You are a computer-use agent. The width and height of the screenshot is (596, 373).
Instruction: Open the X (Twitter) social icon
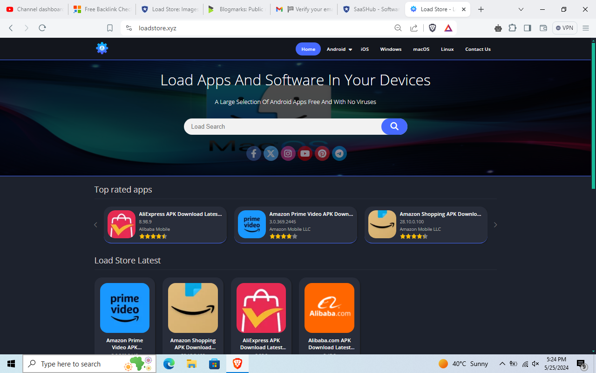click(x=271, y=153)
